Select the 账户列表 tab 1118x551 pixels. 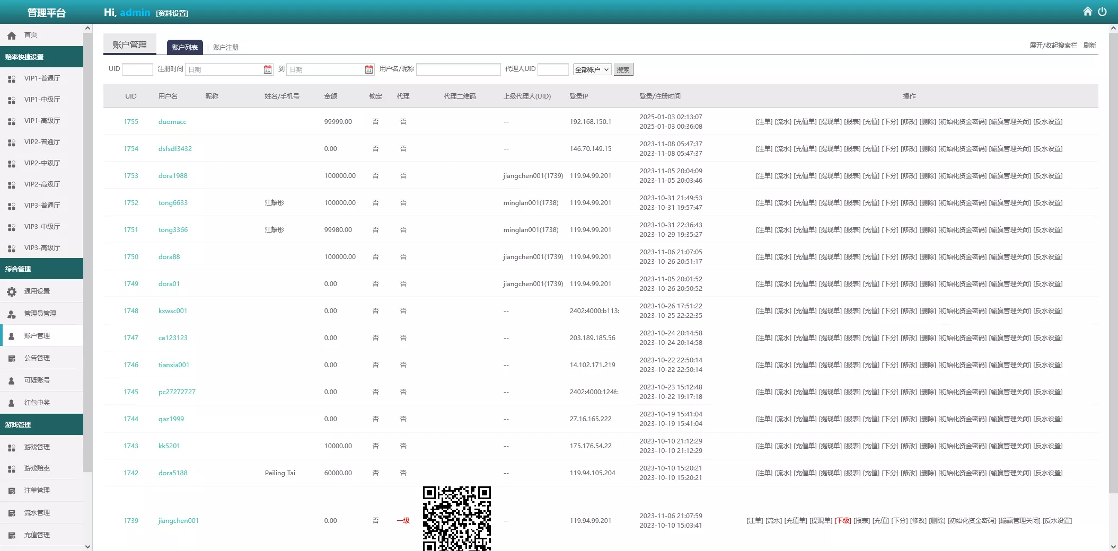pyautogui.click(x=184, y=47)
